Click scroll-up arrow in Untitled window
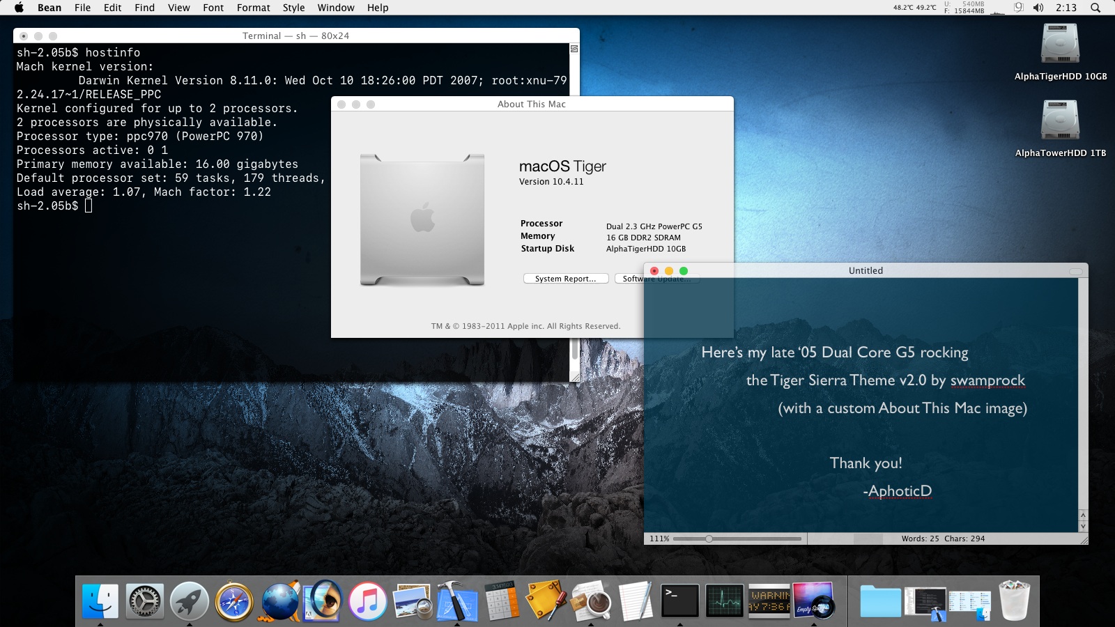 (1083, 516)
